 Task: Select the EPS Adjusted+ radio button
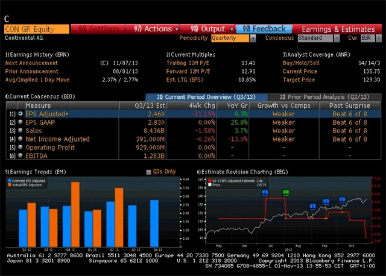[21, 113]
